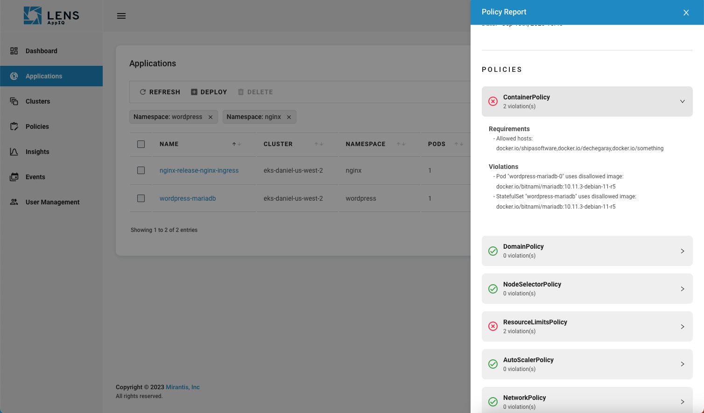704x413 pixels.
Task: Expand the ResourceLimitsPolicy section chevron
Action: coord(683,327)
